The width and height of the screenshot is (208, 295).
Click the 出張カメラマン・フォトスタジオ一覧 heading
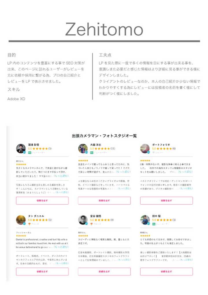point(104,136)
